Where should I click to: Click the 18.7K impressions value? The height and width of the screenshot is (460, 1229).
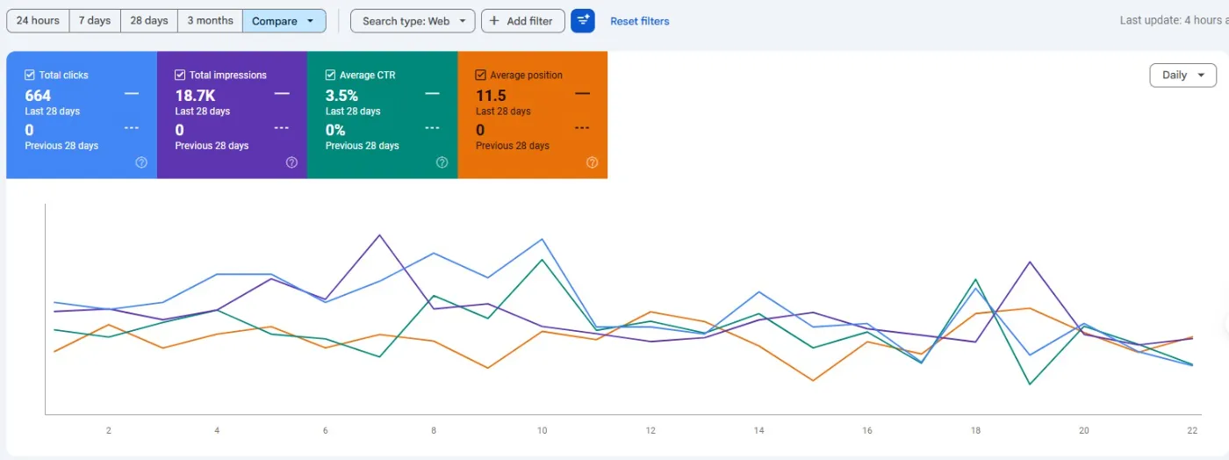[x=195, y=96]
